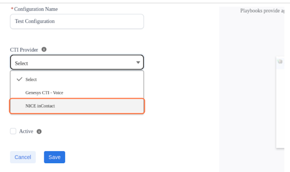Screen dimensions: 290x172
Task: Click the checkmark icon next to Select
Action: [x=19, y=79]
